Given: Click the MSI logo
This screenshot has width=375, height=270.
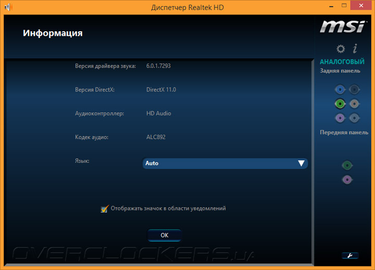Looking at the screenshot, I should point(343,27).
